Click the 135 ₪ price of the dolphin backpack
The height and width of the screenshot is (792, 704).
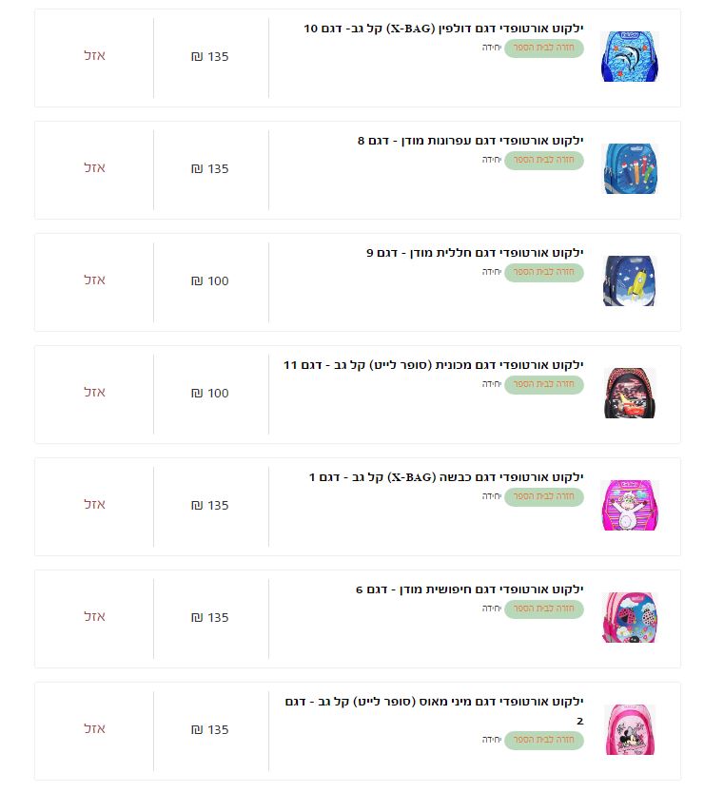[x=210, y=57]
